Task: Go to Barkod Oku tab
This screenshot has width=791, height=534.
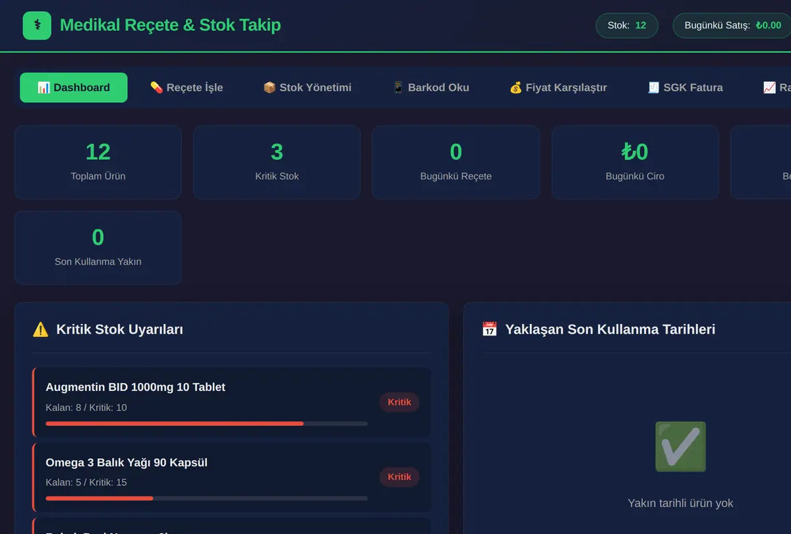Action: (x=430, y=88)
